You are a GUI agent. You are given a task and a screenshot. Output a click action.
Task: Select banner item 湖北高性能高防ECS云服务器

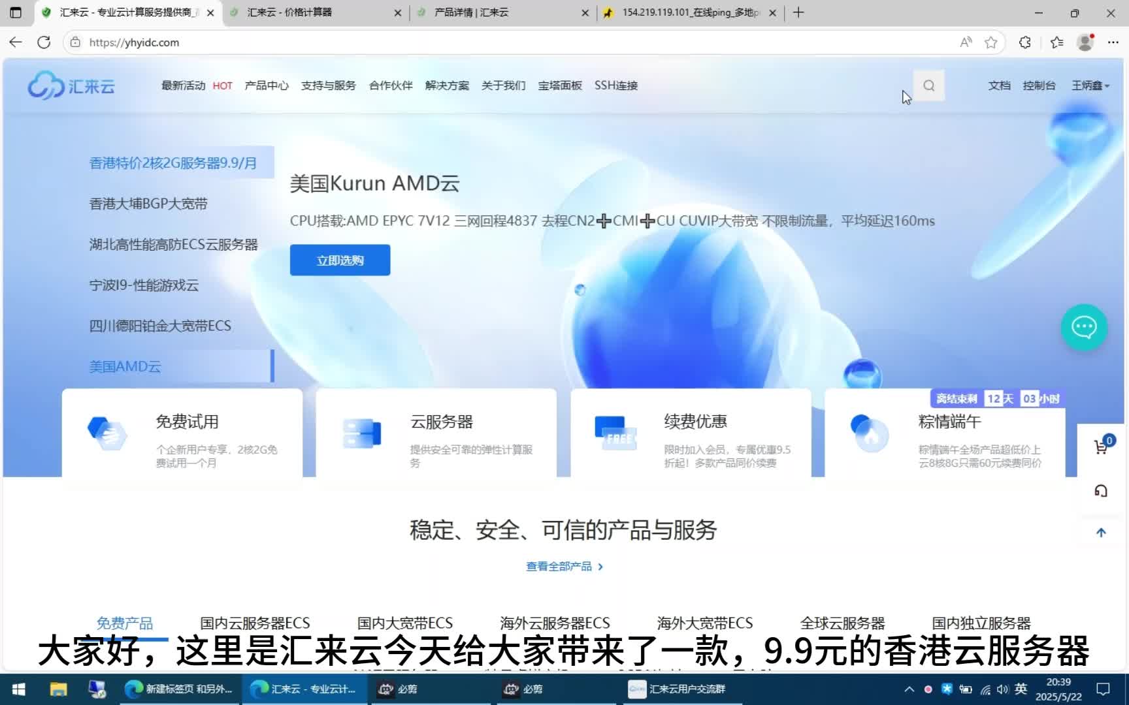pyautogui.click(x=174, y=244)
